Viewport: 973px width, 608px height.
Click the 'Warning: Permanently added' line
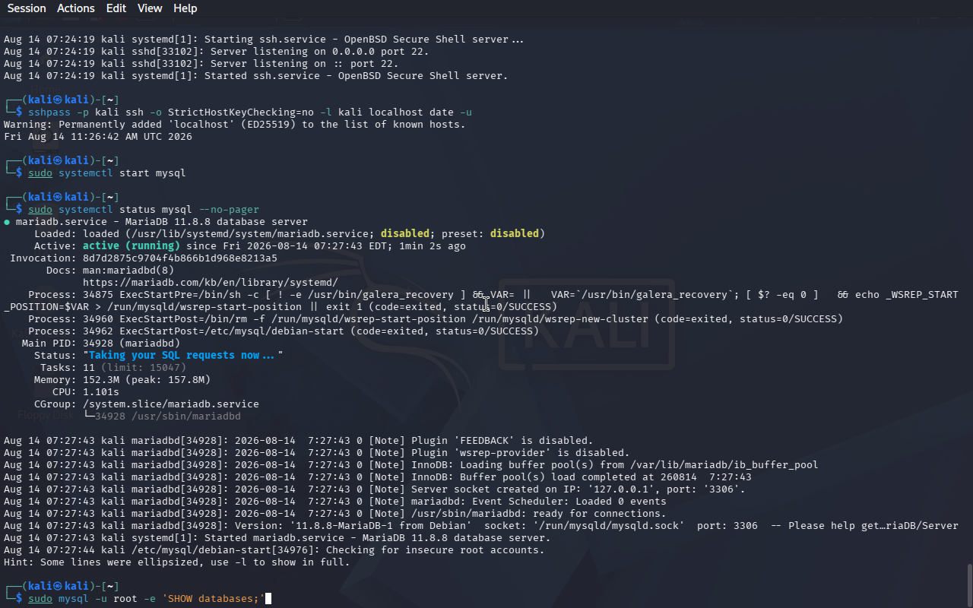(235, 125)
